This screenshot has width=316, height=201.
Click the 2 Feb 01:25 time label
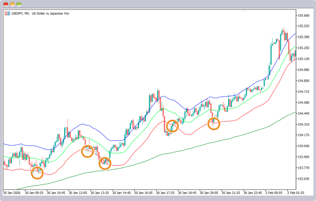(295, 193)
